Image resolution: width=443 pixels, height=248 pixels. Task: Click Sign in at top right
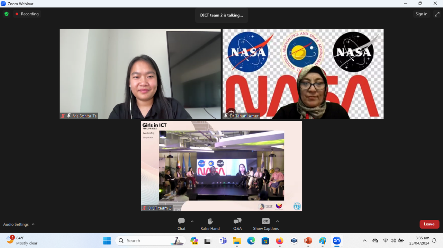pos(421,14)
